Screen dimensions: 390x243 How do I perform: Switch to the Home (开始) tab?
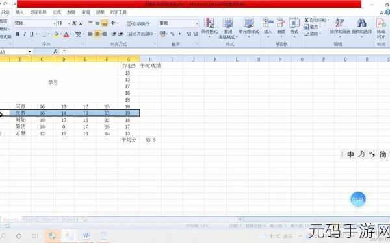click(x=5, y=12)
